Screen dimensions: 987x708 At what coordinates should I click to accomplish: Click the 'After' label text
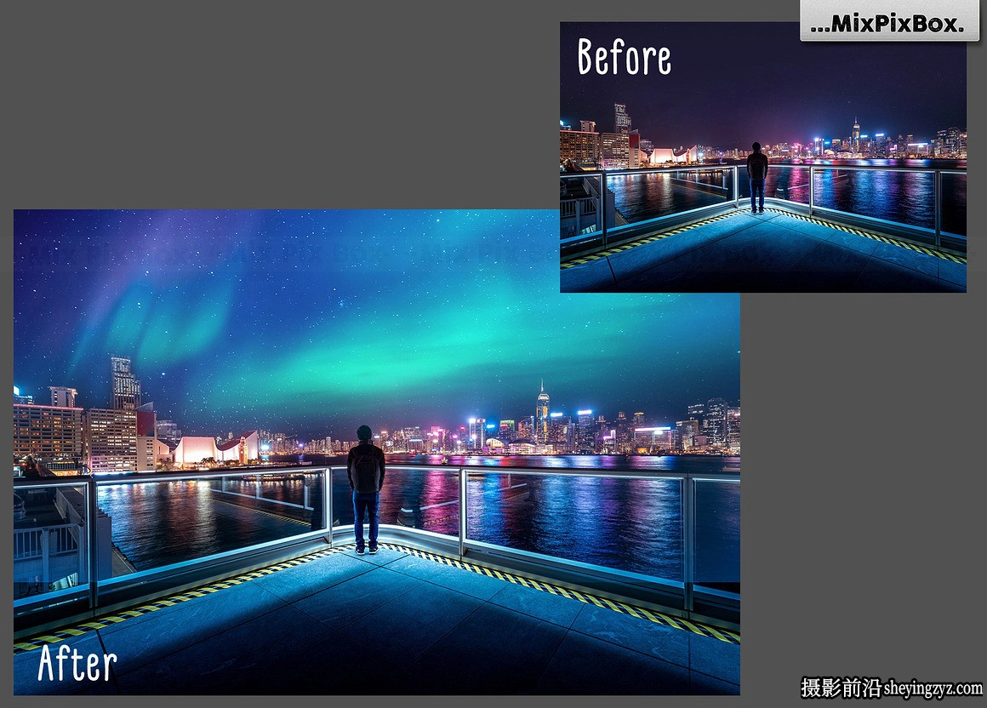pos(77,663)
